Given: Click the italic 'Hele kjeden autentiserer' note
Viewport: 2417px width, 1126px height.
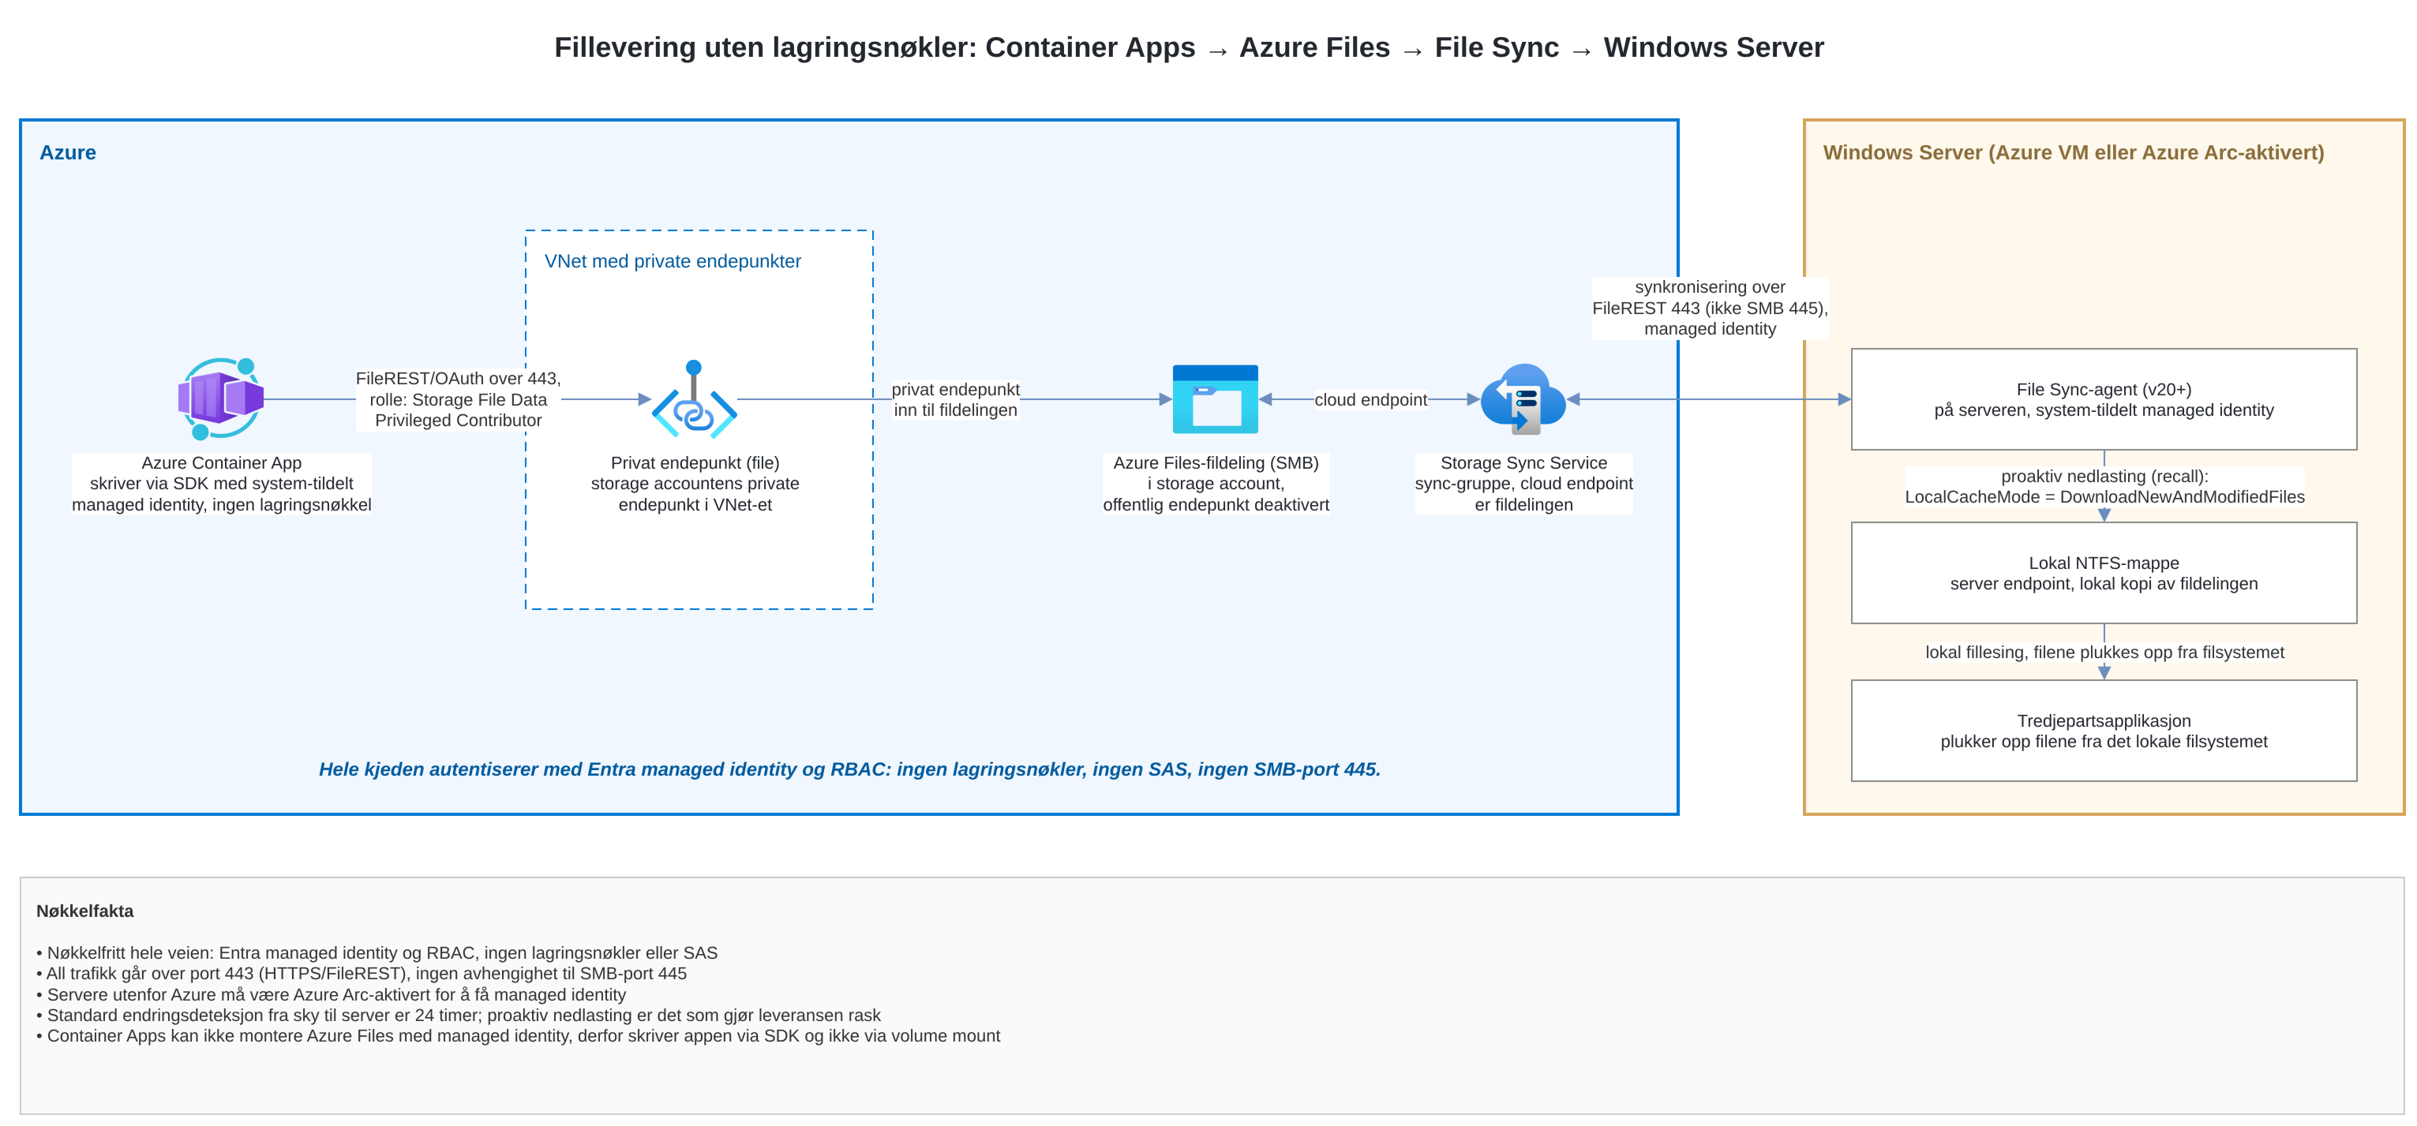Looking at the screenshot, I should click(x=849, y=769).
